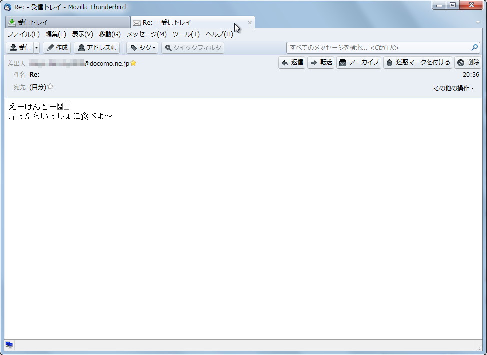The image size is (487, 355).
Task: Open the ファイル(F) menu
Action: (23, 34)
